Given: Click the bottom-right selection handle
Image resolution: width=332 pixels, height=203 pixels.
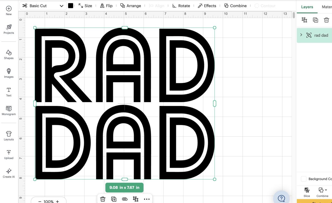Looking at the screenshot, I should click(x=215, y=179).
